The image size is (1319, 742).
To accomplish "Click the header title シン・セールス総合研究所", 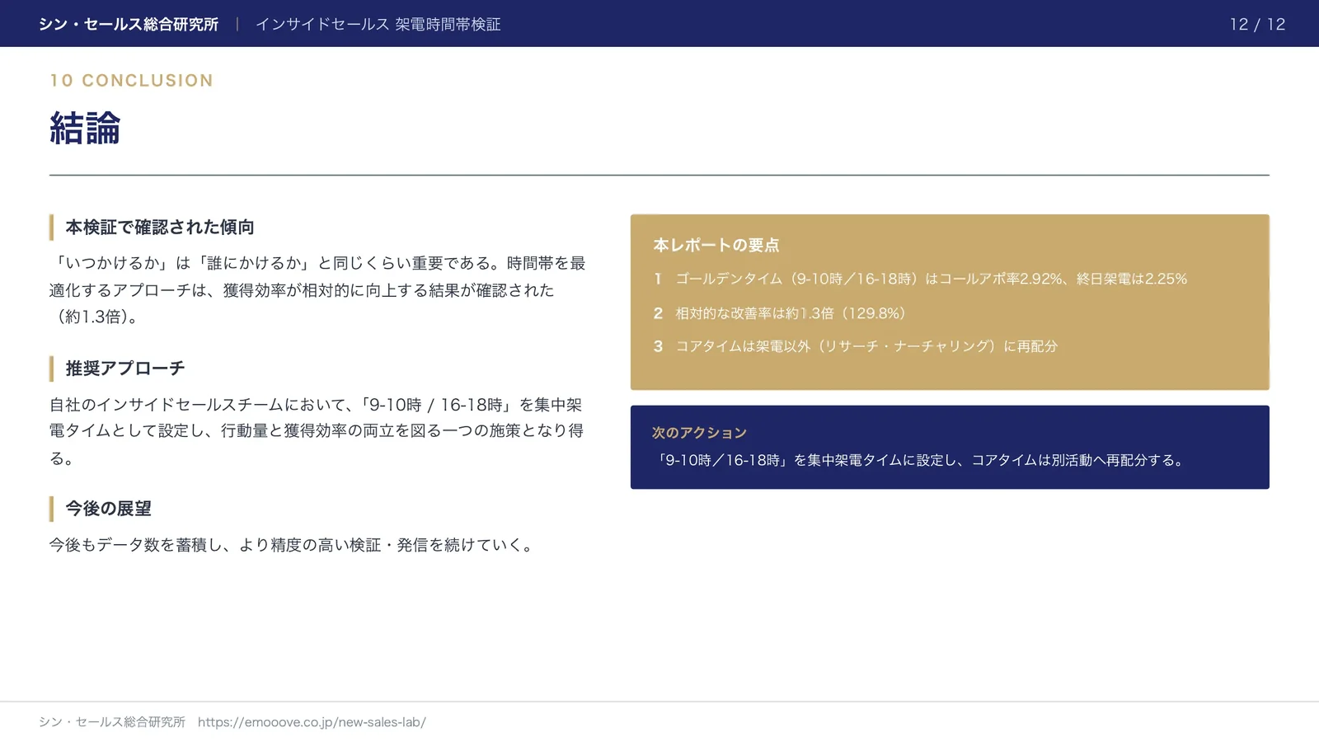I will 129,24.
